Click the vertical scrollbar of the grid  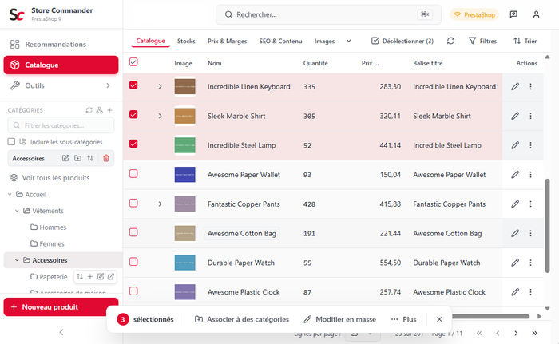click(548, 226)
